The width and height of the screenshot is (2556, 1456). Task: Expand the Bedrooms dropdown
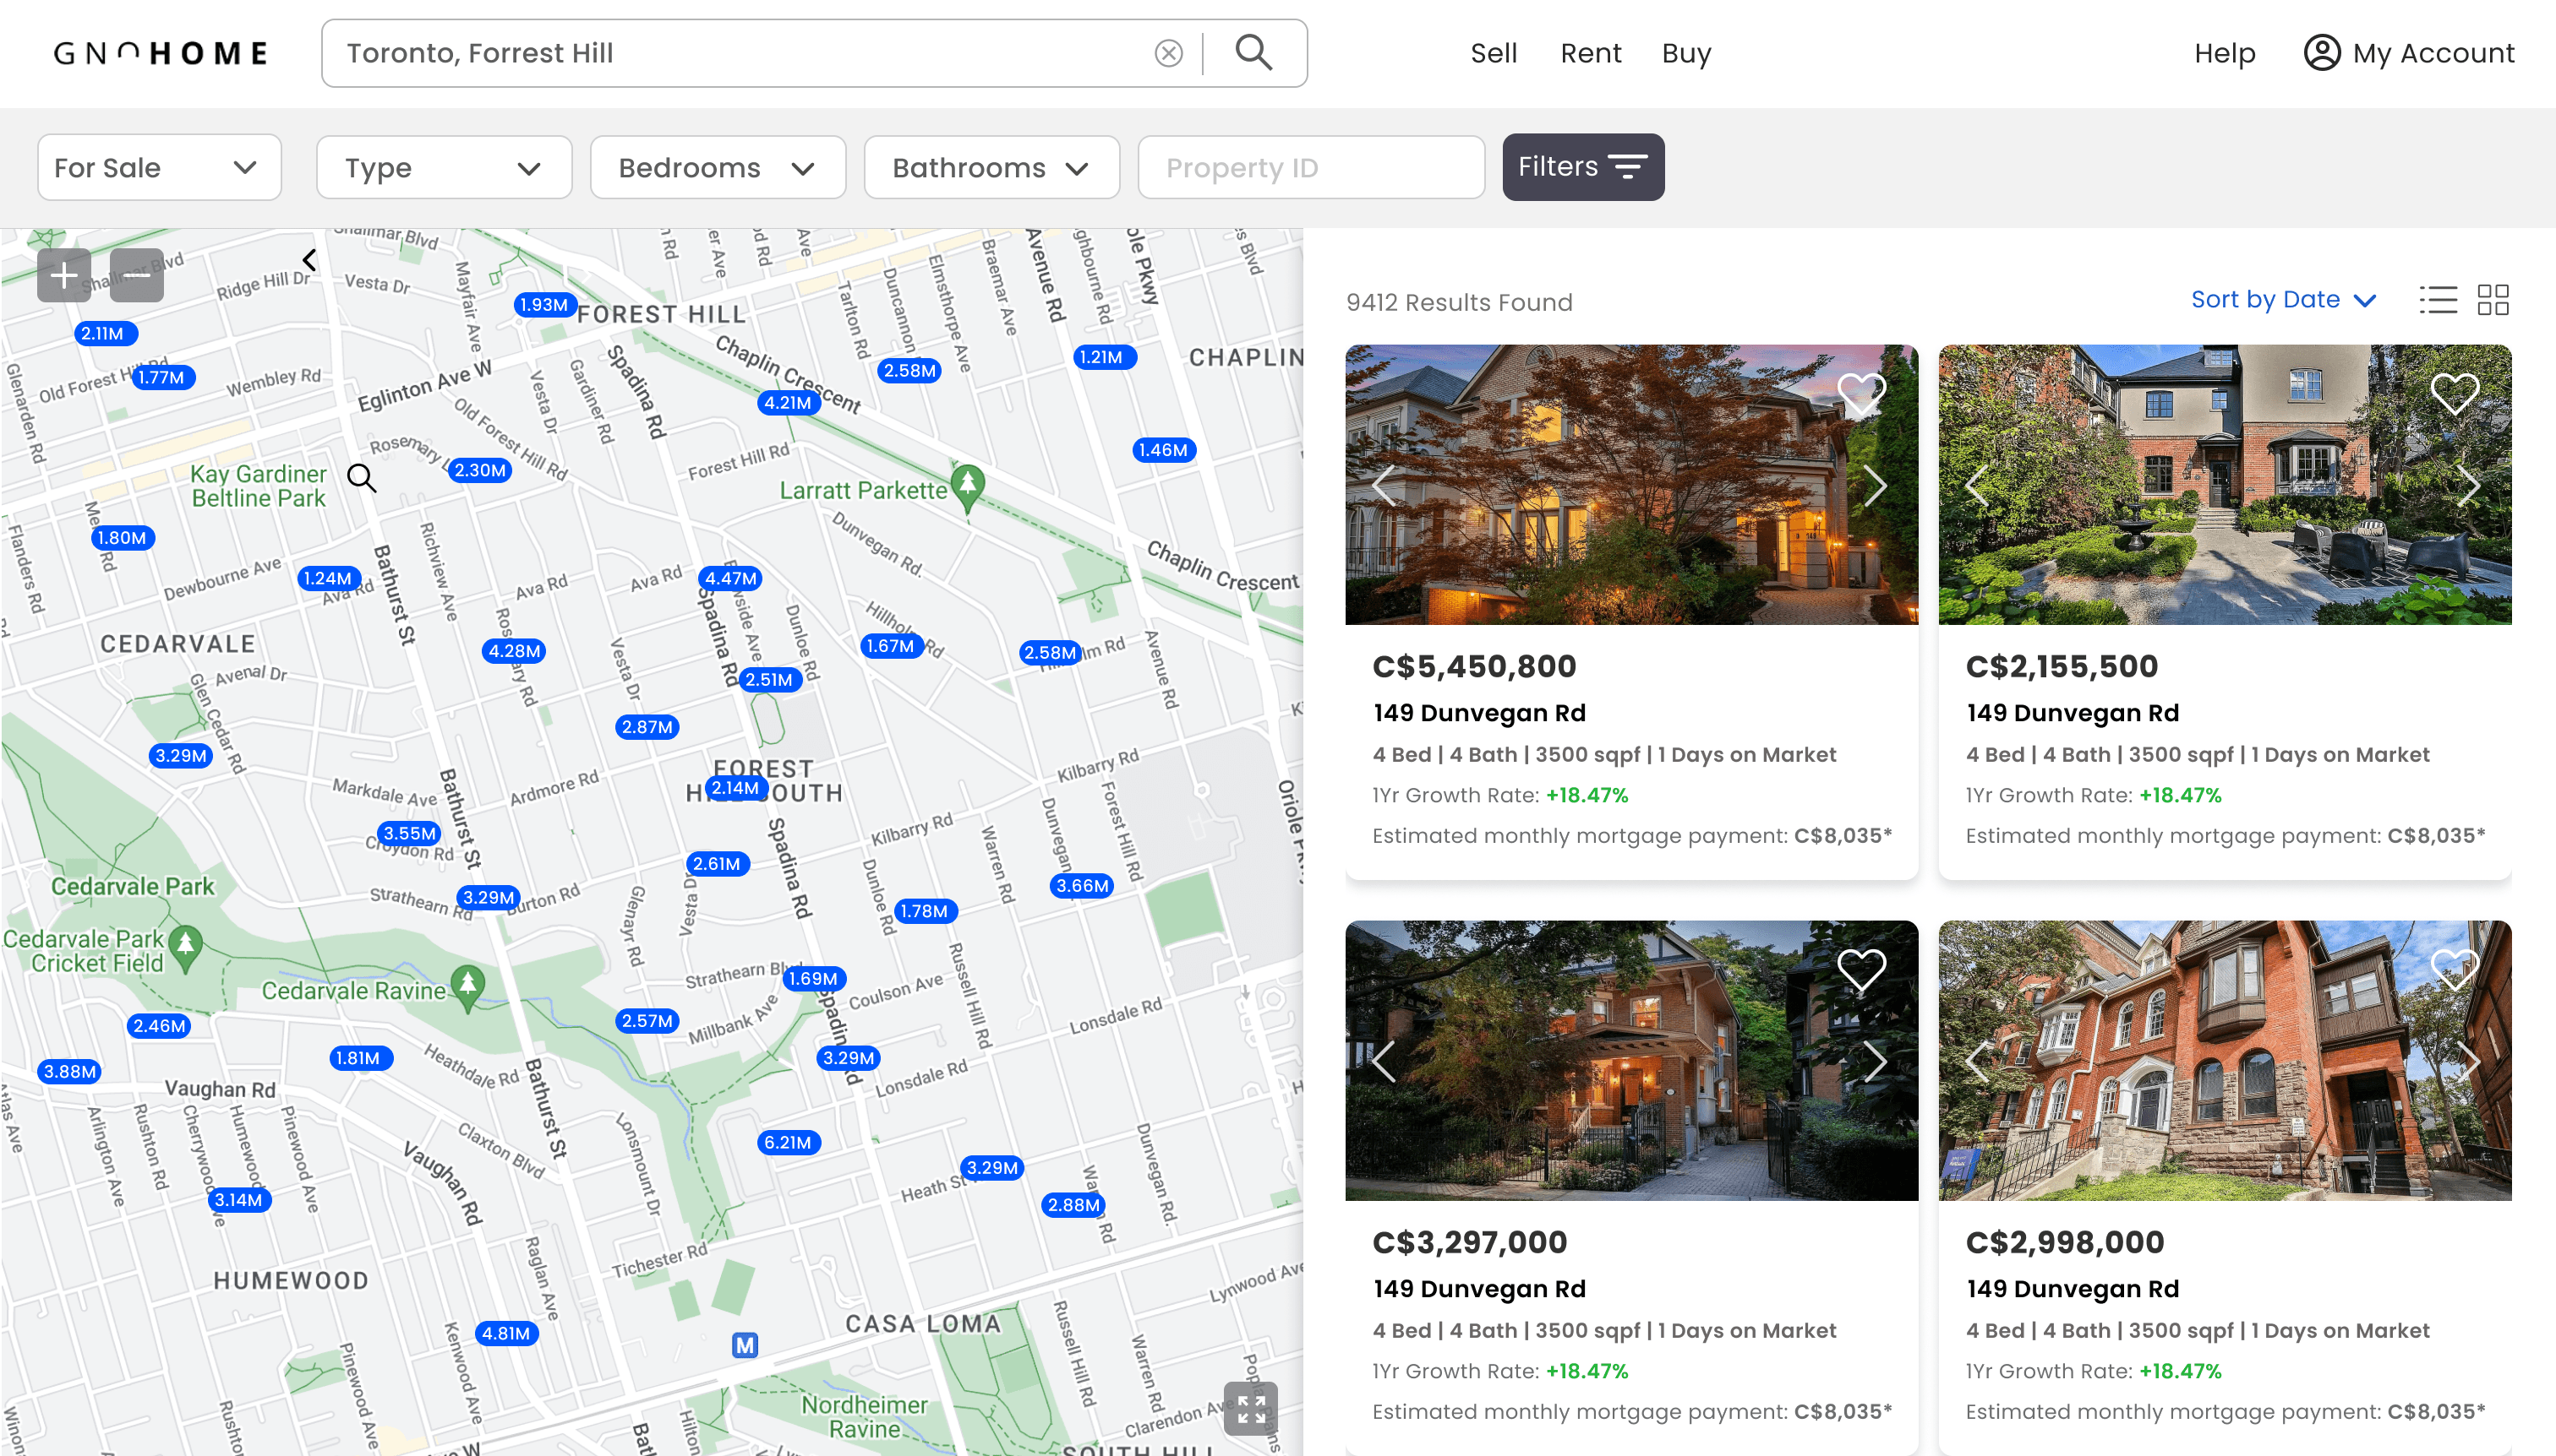[x=717, y=168]
